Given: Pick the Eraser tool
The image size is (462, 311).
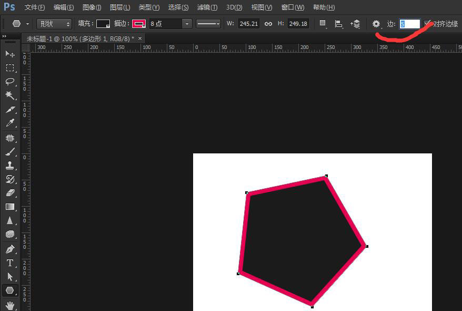Looking at the screenshot, I should pos(10,193).
